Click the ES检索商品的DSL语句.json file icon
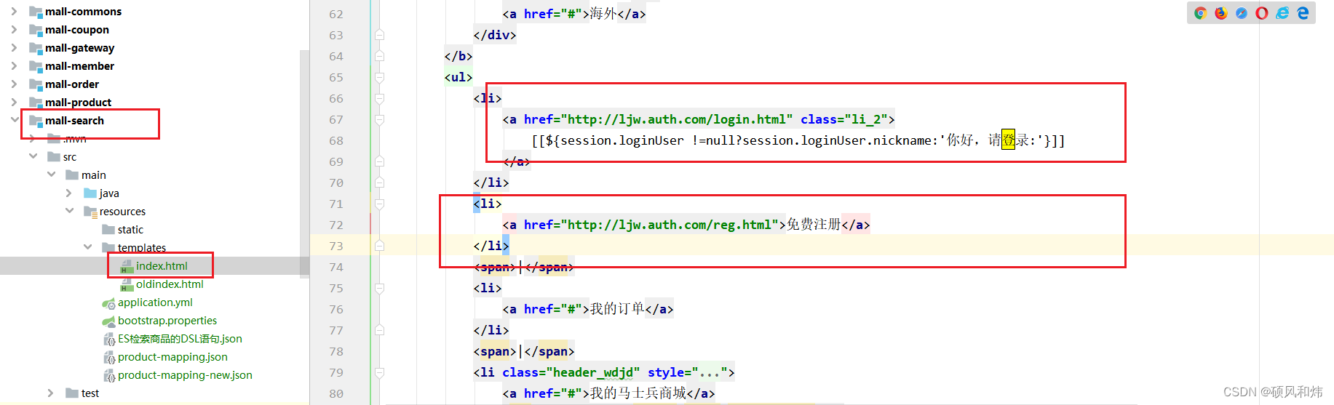Viewport: 1334px width, 405px height. (x=108, y=339)
